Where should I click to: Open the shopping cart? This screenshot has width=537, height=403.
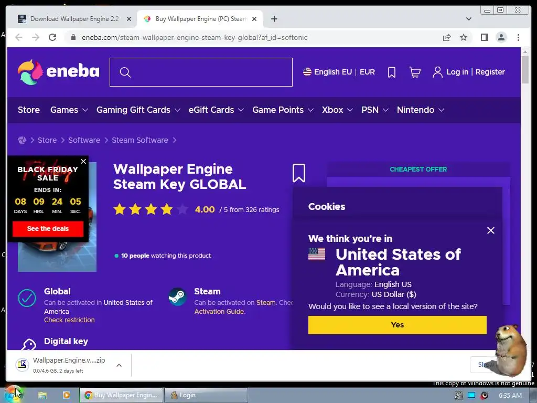click(415, 72)
